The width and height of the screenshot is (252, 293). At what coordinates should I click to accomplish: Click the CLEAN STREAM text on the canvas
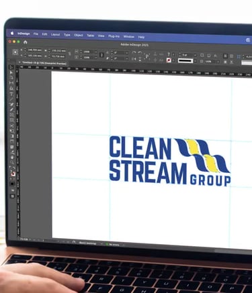click(148, 160)
